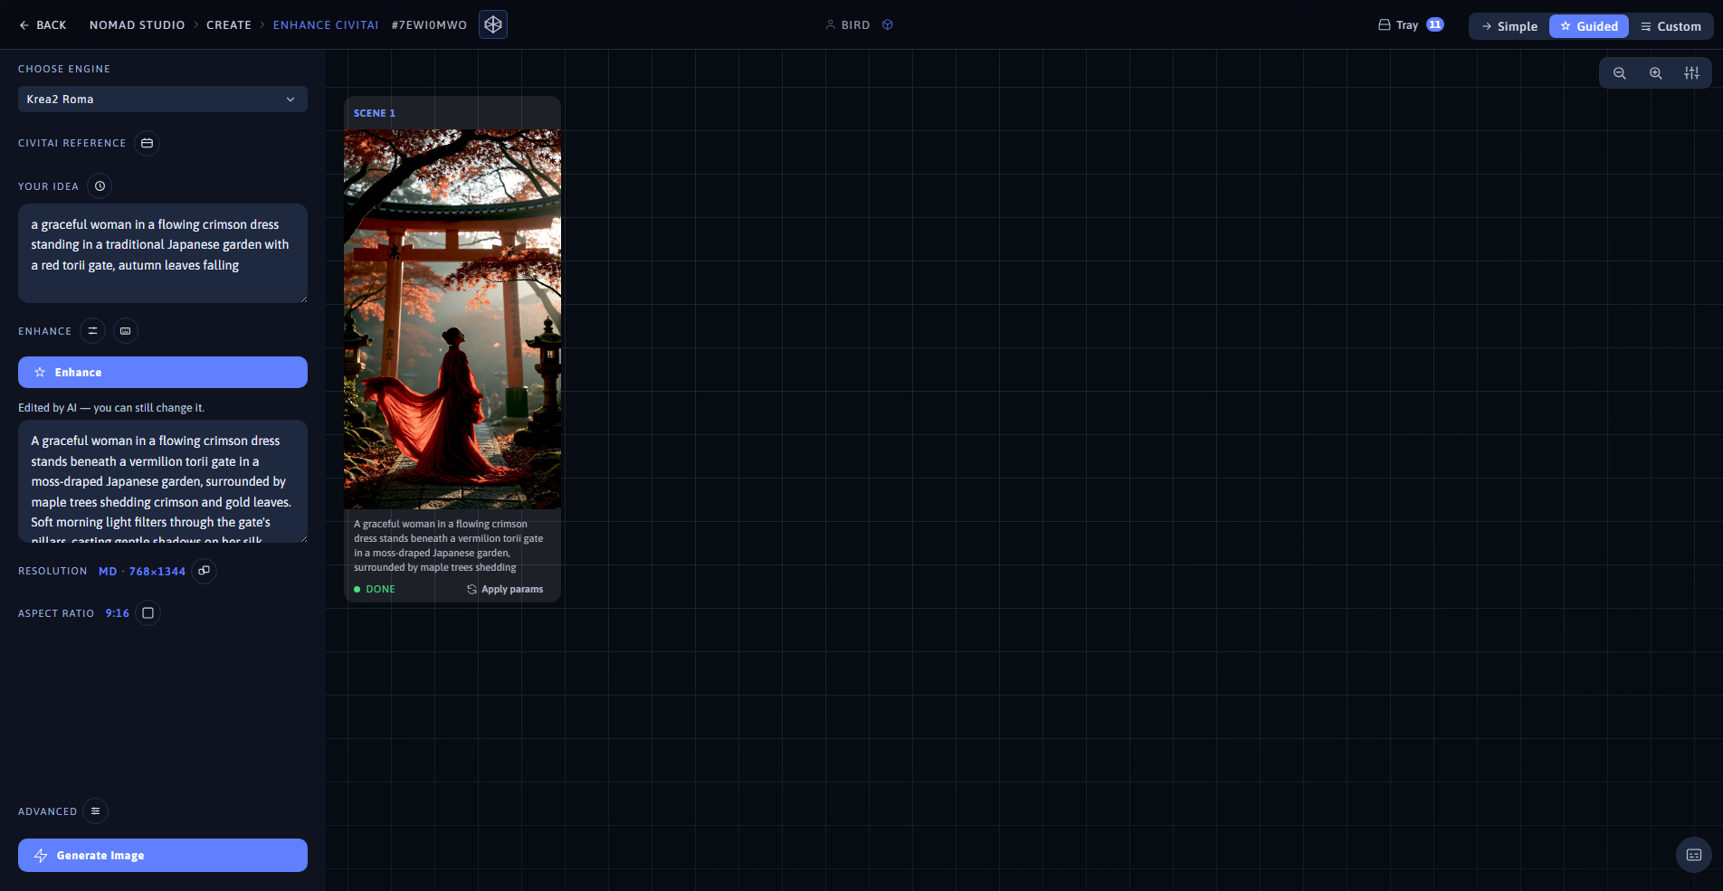
Task: Click the 9:16 aspect ratio value
Action: click(118, 613)
